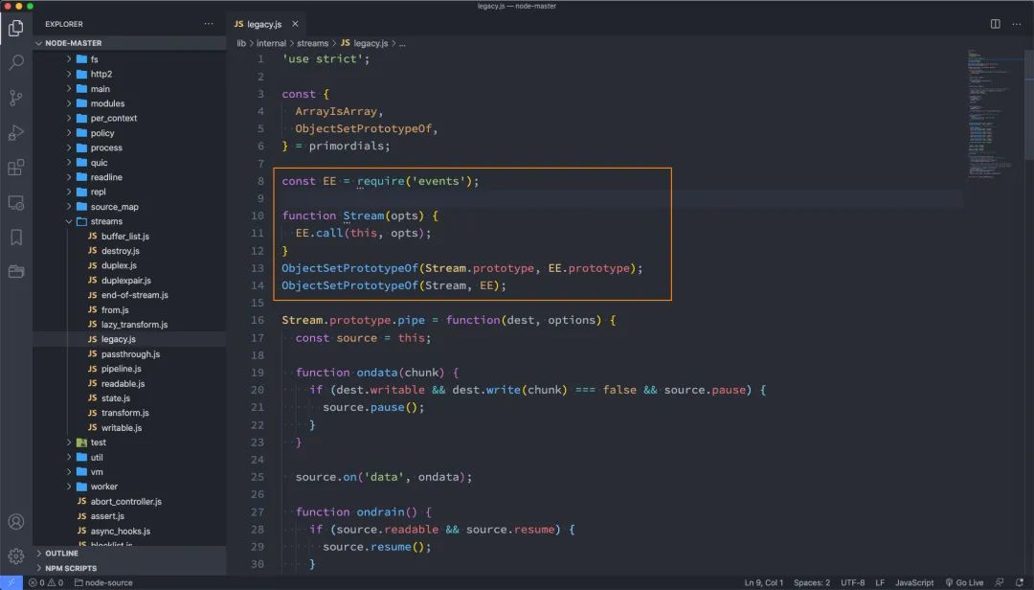Click 'streams' in the breadcrumb
Screen dimensions: 1034x590
pyautogui.click(x=312, y=43)
